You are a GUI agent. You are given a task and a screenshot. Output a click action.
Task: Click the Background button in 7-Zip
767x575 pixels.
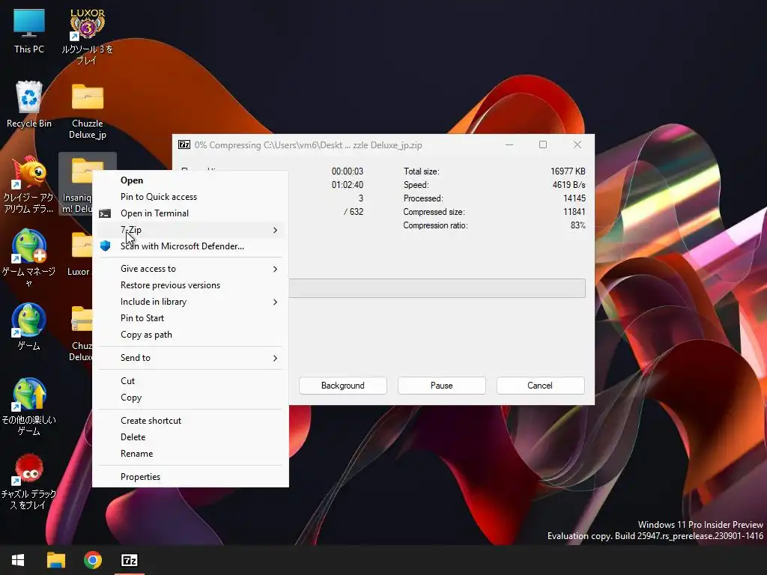[x=343, y=386]
